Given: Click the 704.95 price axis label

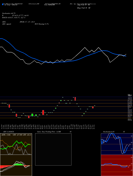Looking at the screenshot, I should point(130,99).
